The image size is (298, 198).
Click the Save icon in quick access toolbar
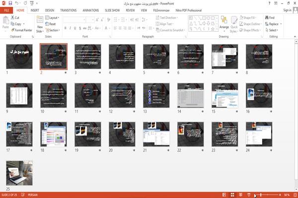coord(10,3)
